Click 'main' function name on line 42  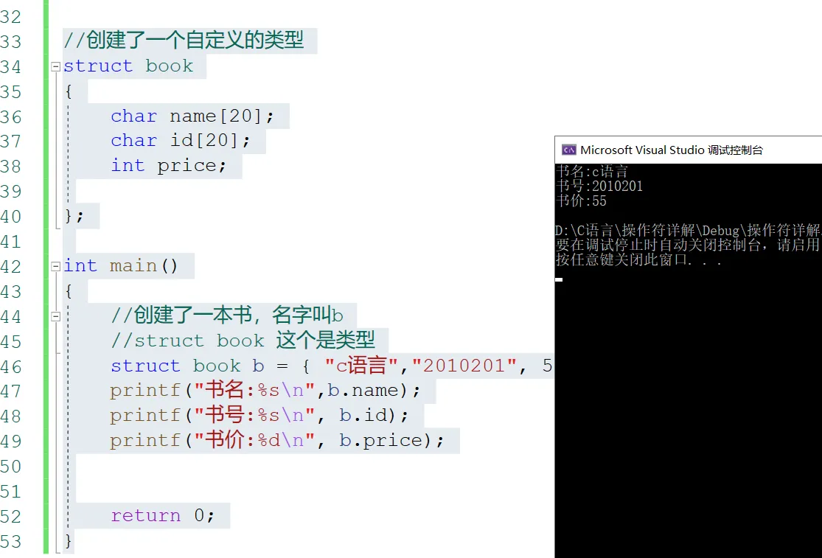point(133,265)
